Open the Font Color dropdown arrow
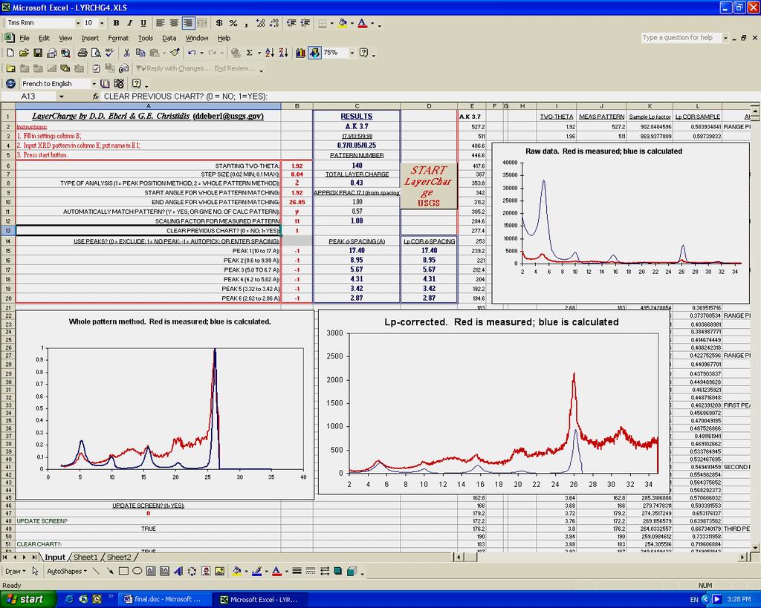Viewport: 761px width, 608px height. [372, 23]
